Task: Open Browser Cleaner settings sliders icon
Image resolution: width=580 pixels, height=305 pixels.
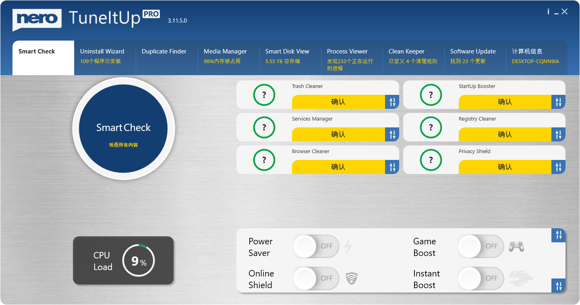Action: point(392,167)
